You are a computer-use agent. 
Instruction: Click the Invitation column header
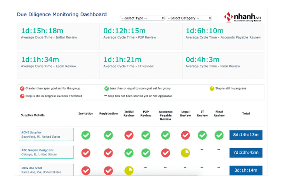(86, 113)
